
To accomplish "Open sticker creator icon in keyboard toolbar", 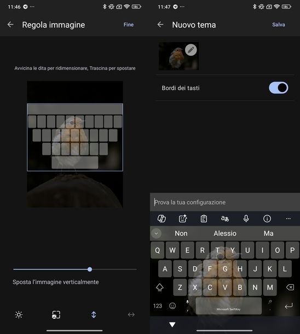I will coord(183,218).
